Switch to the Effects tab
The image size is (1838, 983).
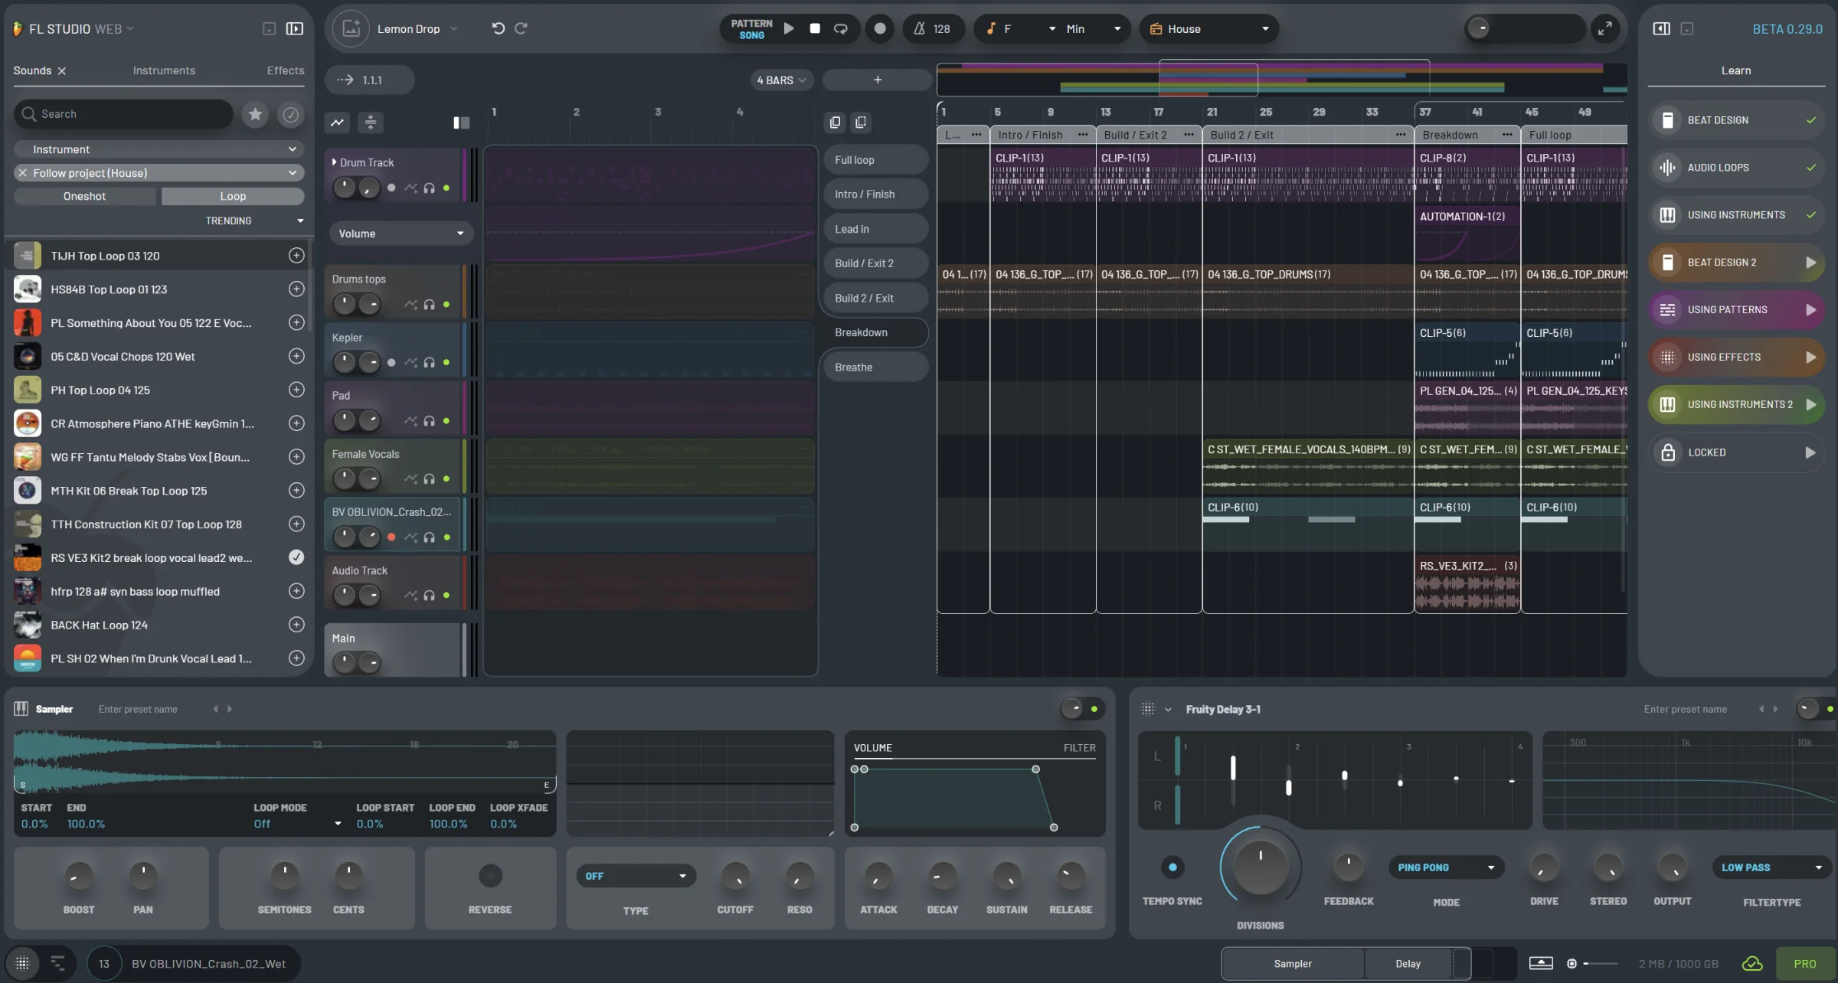(285, 70)
